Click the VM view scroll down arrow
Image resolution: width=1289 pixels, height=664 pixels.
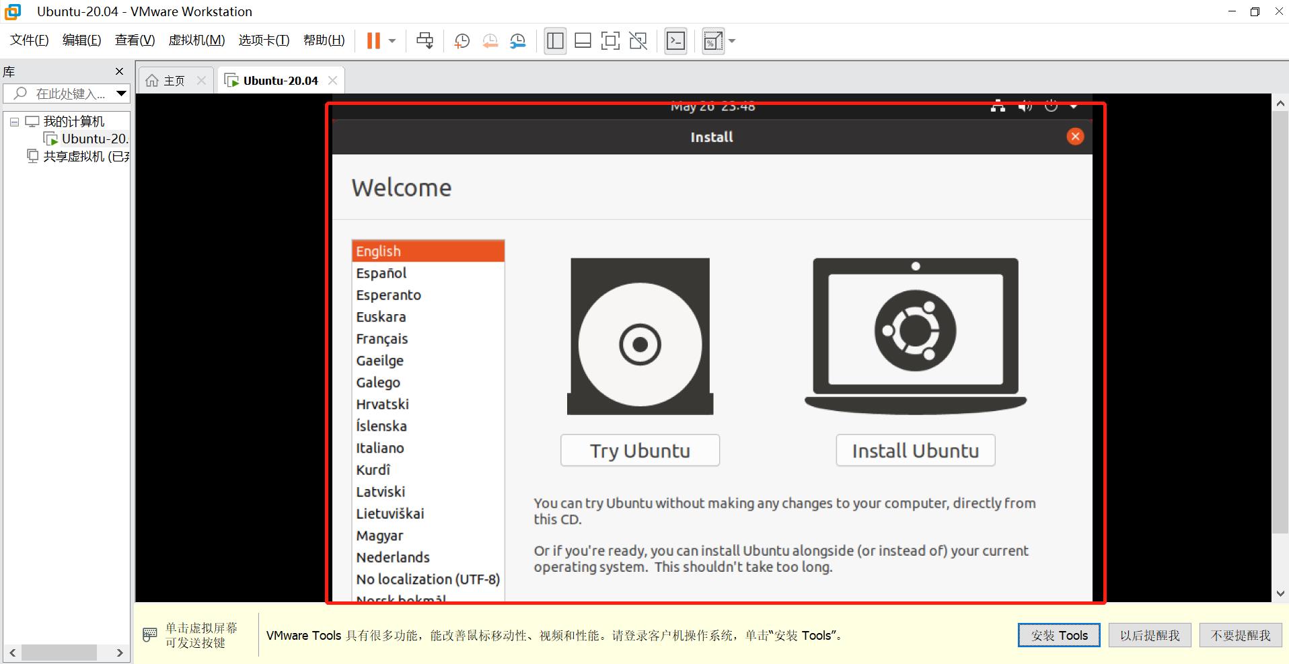pyautogui.click(x=1280, y=593)
